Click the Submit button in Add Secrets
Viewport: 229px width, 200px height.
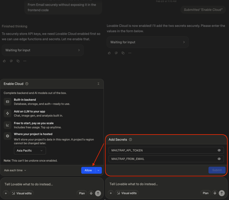coord(217,170)
